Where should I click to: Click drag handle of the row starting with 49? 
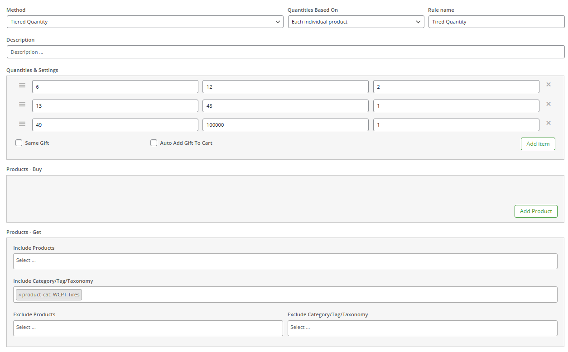click(22, 124)
